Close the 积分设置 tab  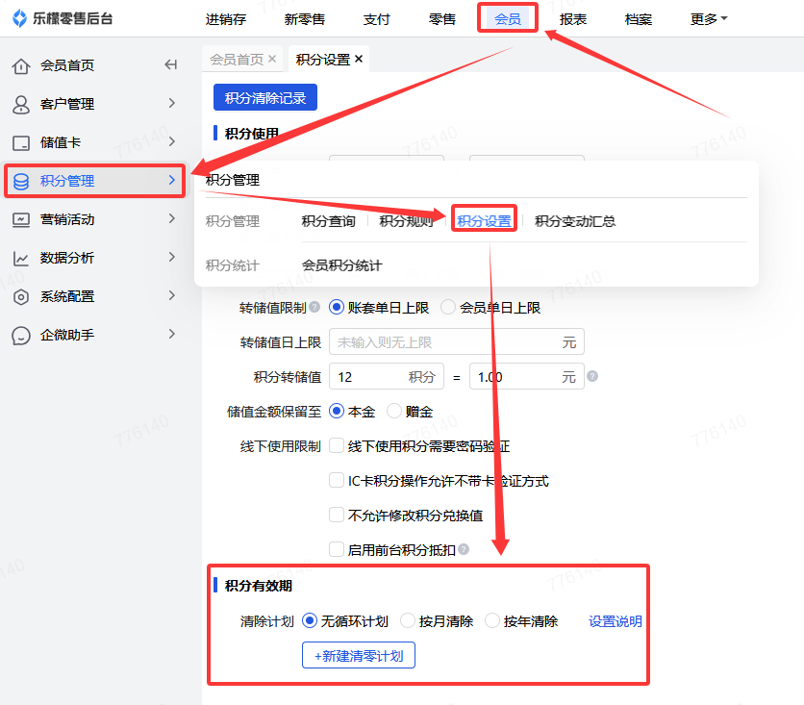point(359,59)
